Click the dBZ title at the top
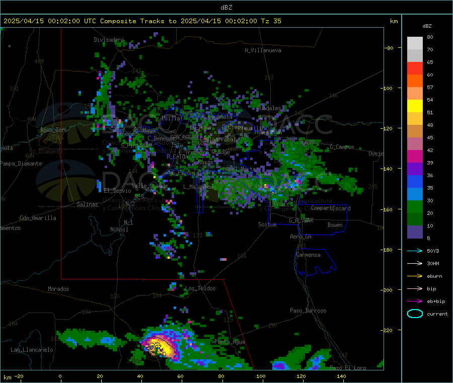 pos(226,7)
